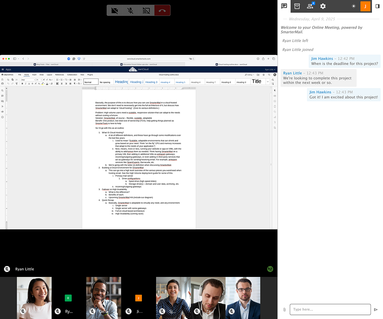
Task: Send the chat message with the arrow icon
Action: point(376,309)
